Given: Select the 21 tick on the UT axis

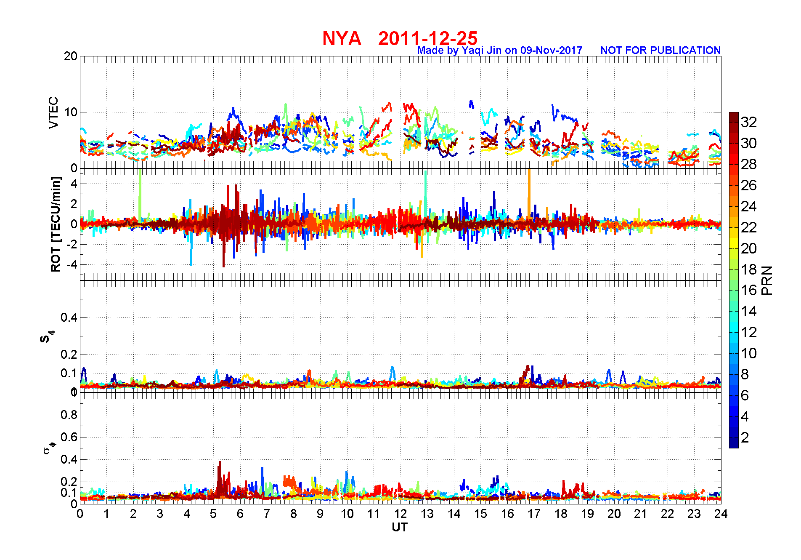Looking at the screenshot, I should [641, 514].
